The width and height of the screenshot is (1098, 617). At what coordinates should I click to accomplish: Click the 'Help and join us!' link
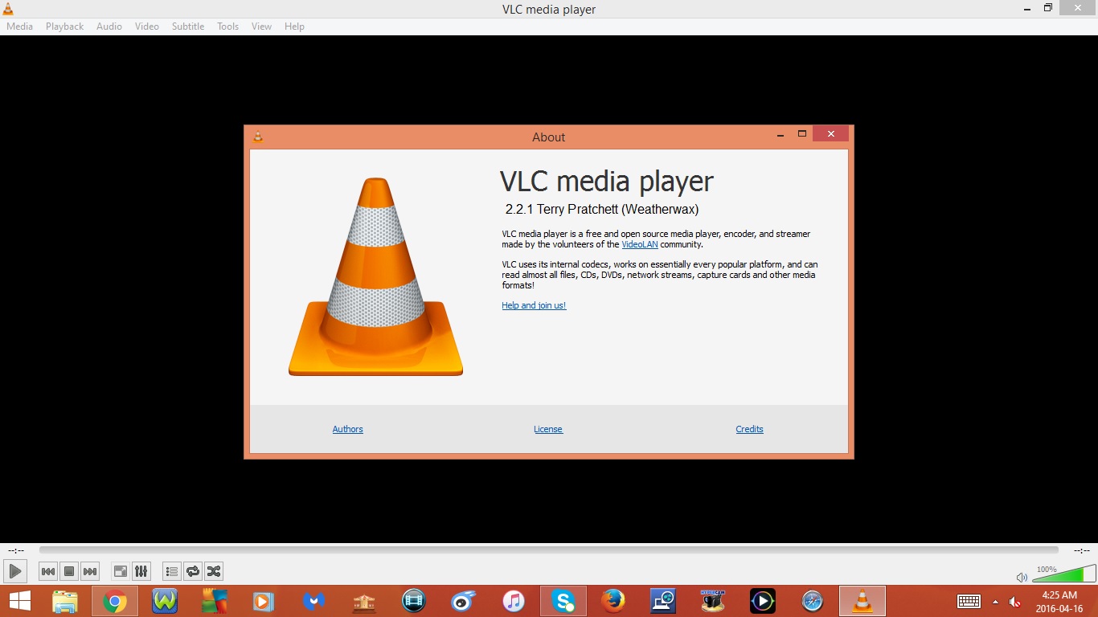pos(534,305)
